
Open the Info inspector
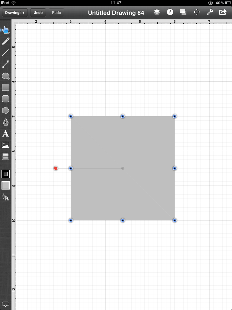pos(170,12)
